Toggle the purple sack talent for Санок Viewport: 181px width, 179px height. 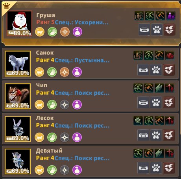pyautogui.click(x=77, y=72)
